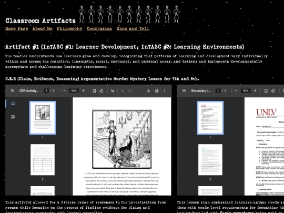The height and width of the screenshot is (213, 284).
Task: Open the Show and Tell link
Action: 133,28
